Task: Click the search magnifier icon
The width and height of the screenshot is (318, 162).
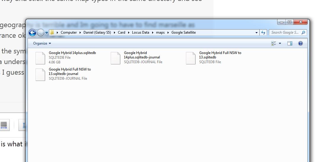Action: (303, 32)
